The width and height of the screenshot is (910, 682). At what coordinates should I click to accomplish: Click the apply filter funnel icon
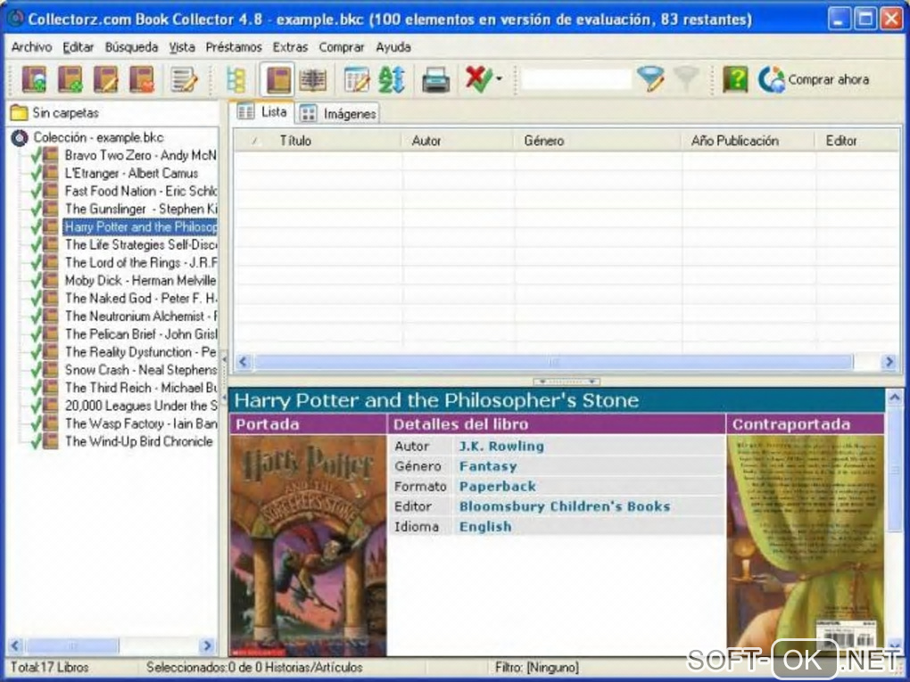(650, 80)
